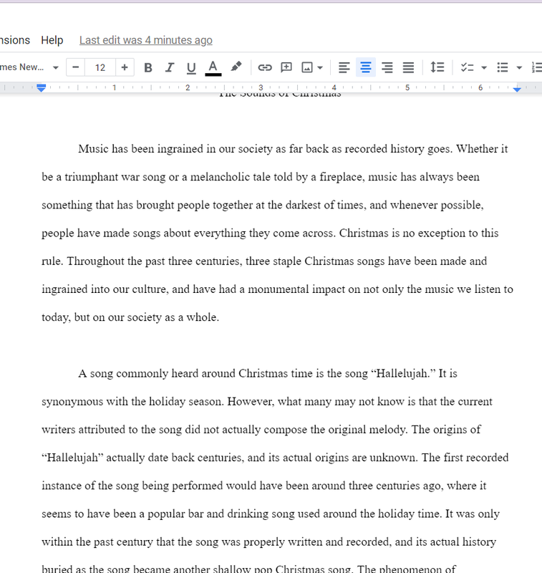This screenshot has width=542, height=573.
Task: Insert a checklist
Action: pos(467,67)
